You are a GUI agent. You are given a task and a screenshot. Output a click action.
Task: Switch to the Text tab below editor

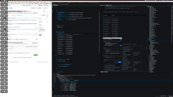click(102, 72)
